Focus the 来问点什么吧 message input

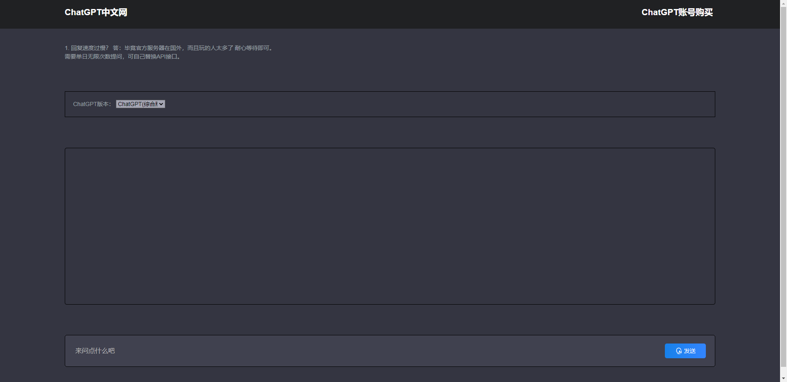(365, 351)
